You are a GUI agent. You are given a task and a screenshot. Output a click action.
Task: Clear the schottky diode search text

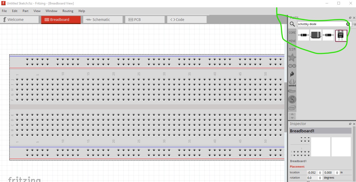pos(348,24)
